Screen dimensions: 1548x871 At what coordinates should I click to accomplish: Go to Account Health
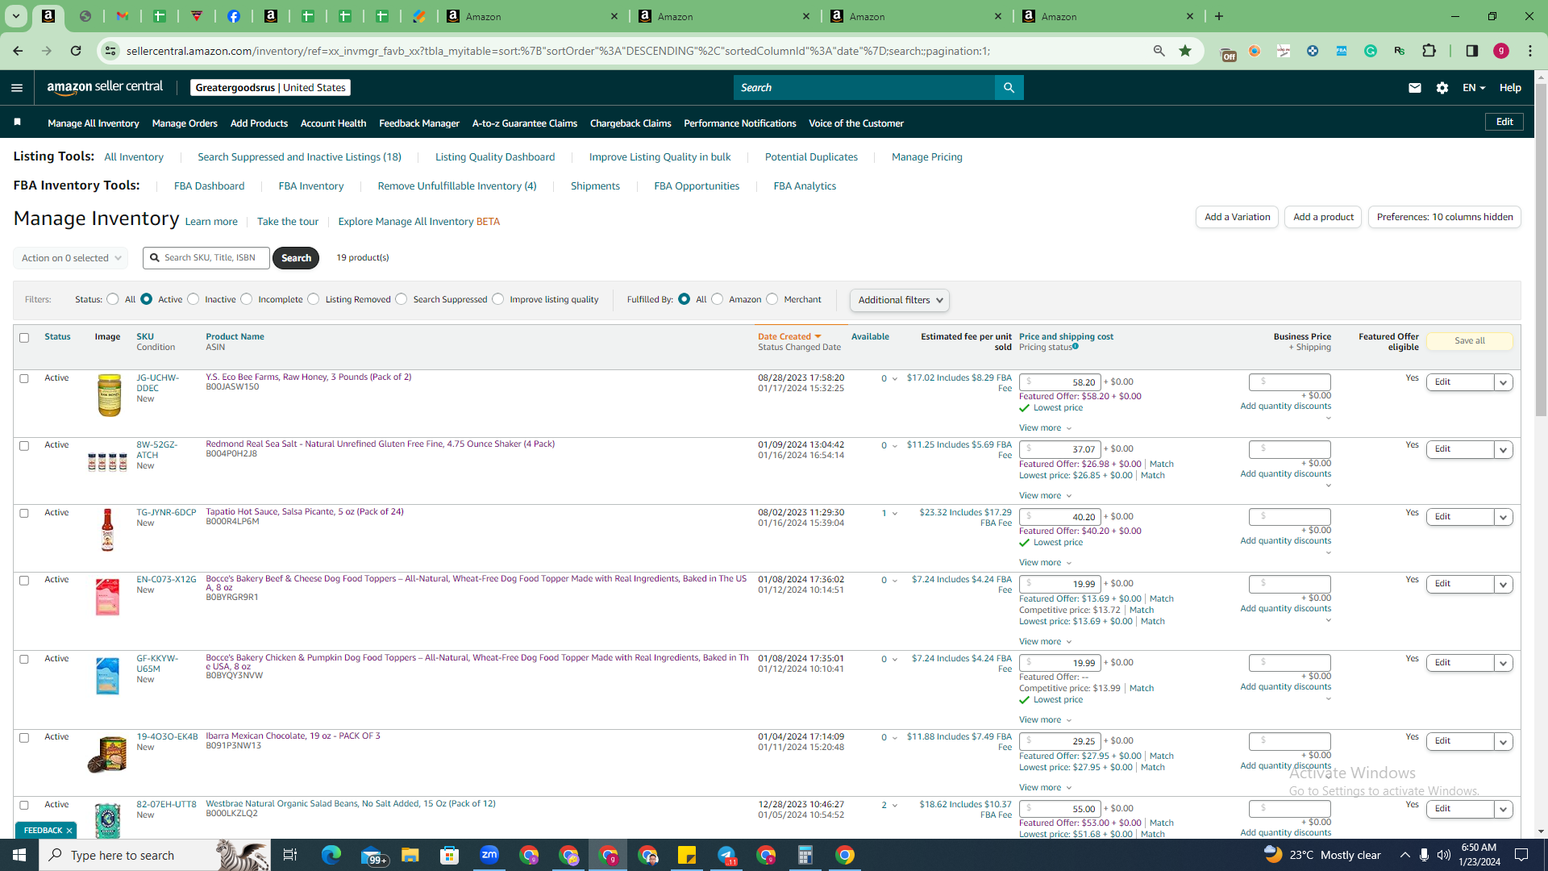[x=333, y=123]
